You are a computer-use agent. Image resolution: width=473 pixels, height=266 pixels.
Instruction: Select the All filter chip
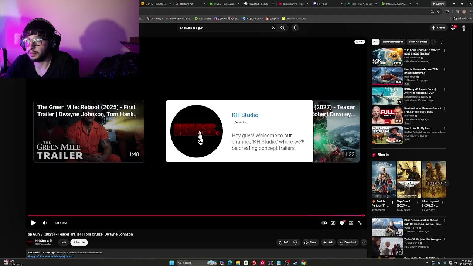click(375, 42)
